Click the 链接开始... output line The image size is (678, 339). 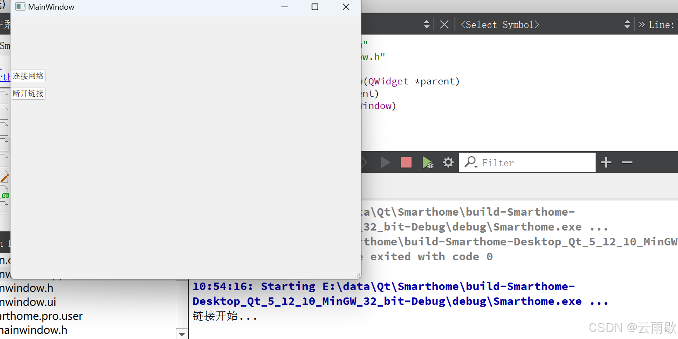coord(225,316)
